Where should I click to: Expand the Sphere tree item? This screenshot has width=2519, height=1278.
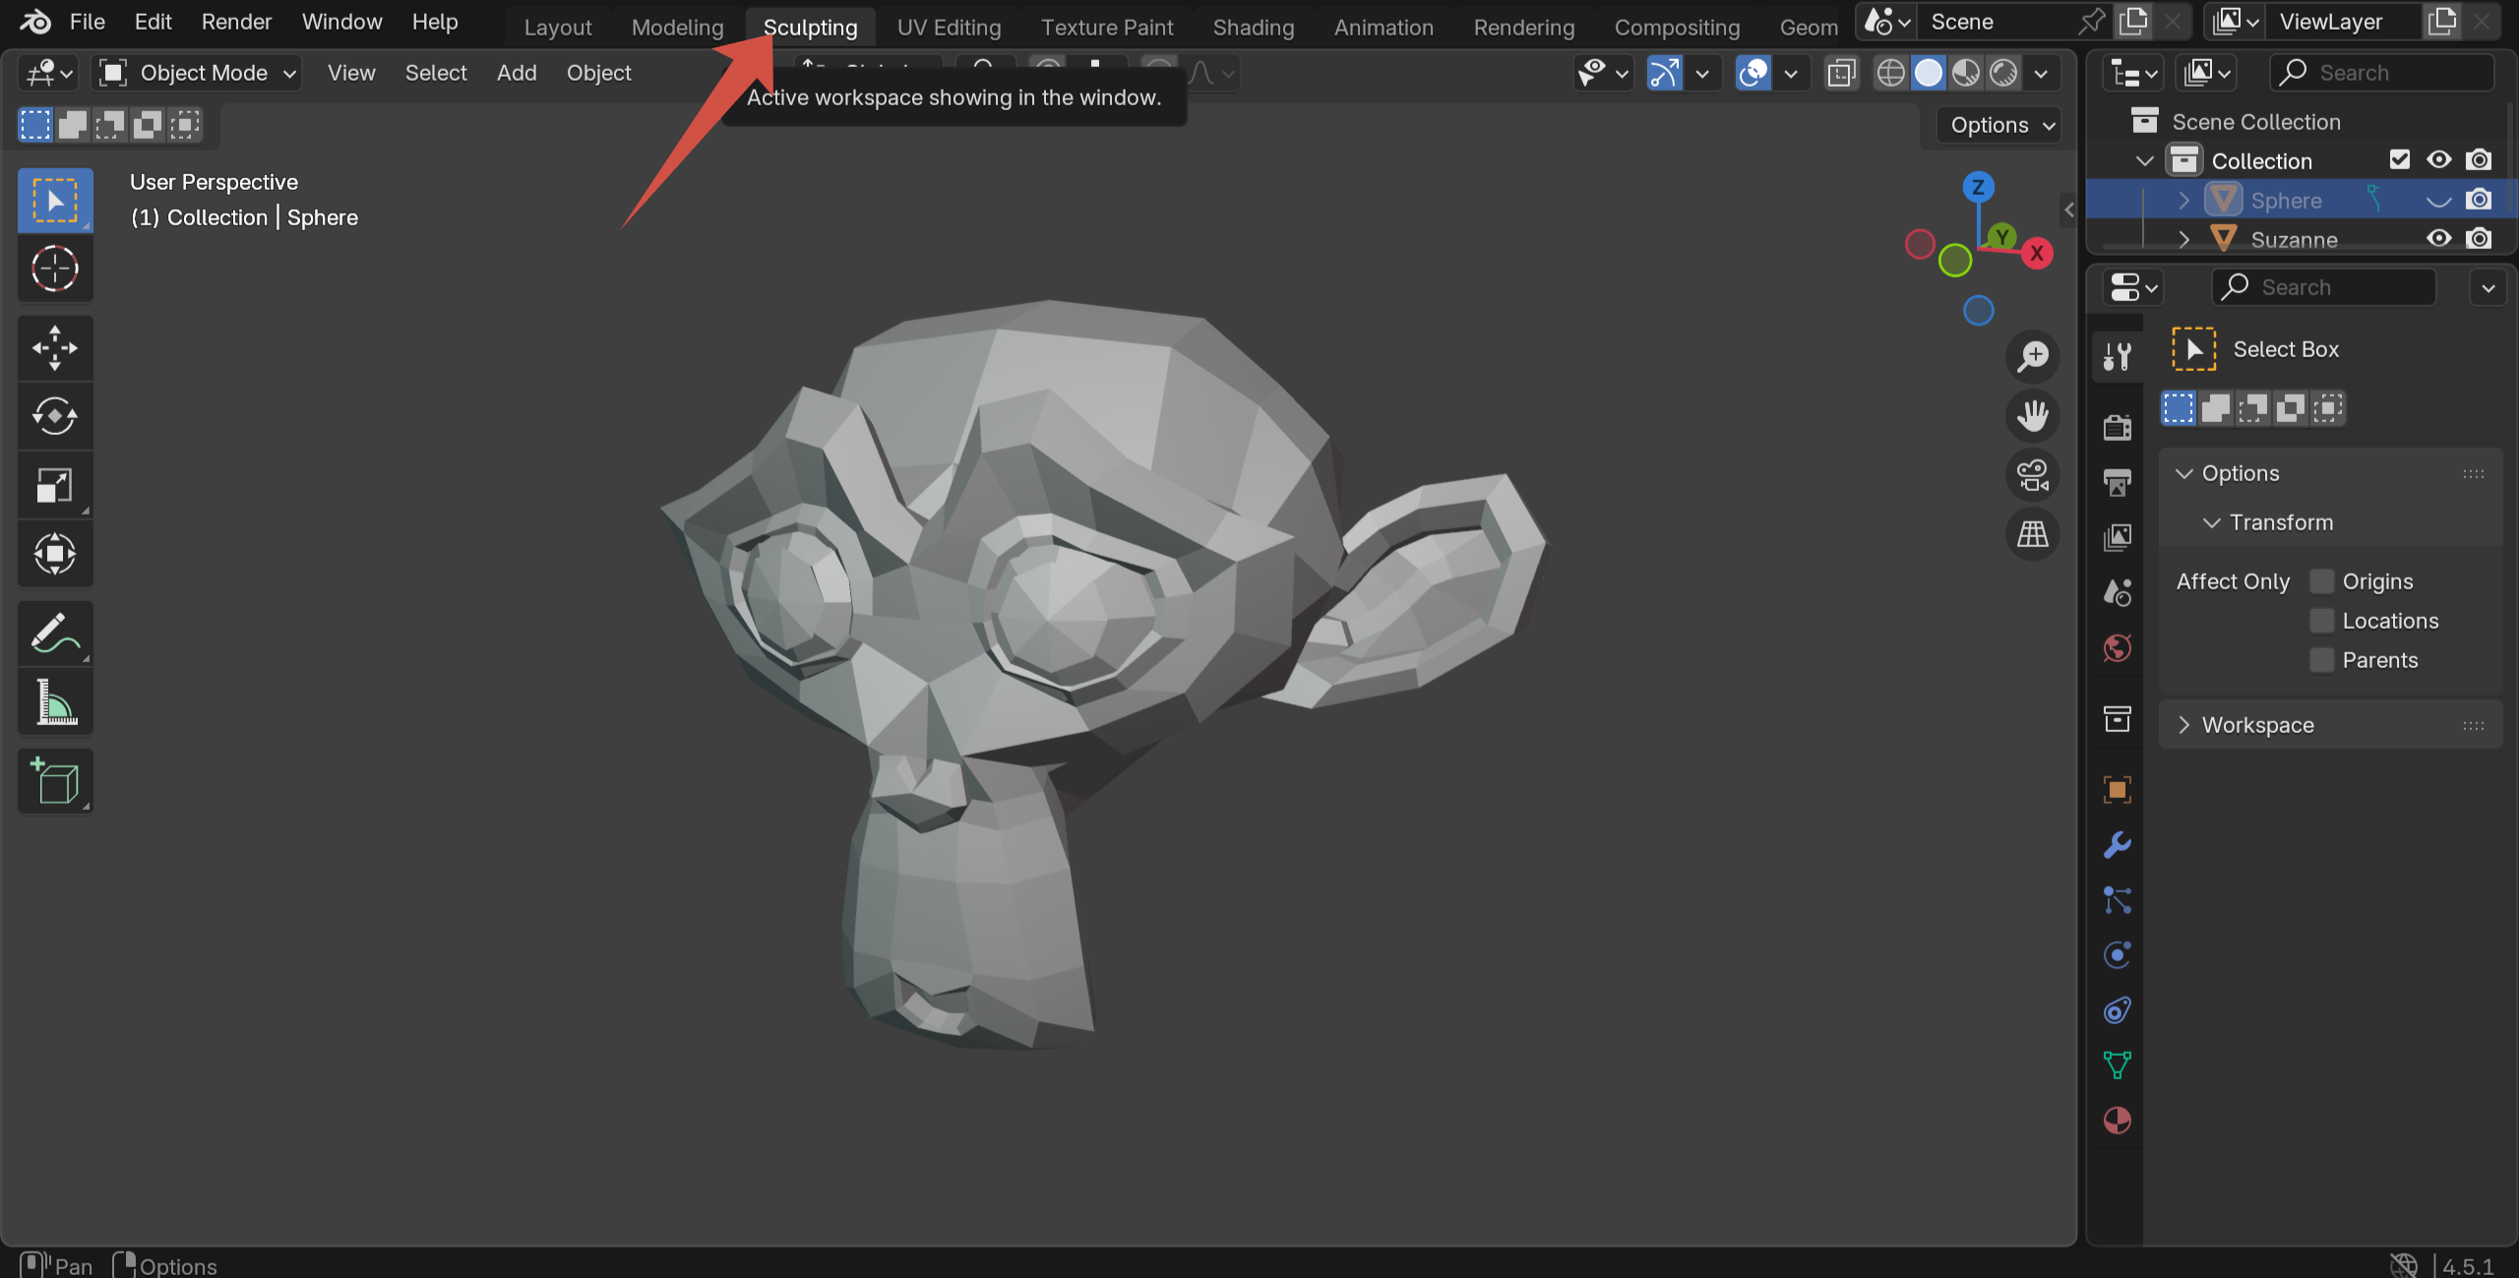pos(2183,200)
